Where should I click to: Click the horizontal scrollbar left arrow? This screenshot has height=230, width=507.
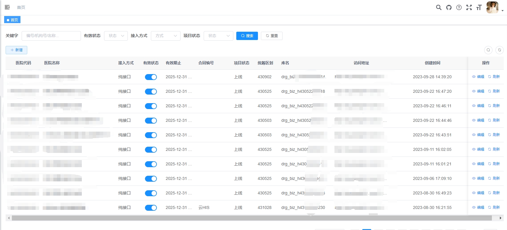(x=9, y=218)
